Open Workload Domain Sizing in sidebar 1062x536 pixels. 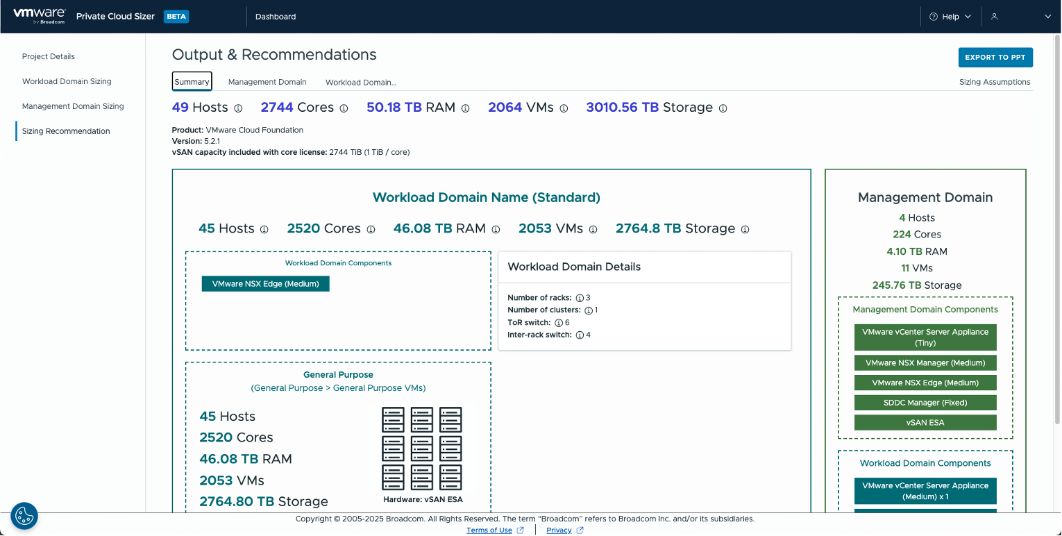(67, 81)
